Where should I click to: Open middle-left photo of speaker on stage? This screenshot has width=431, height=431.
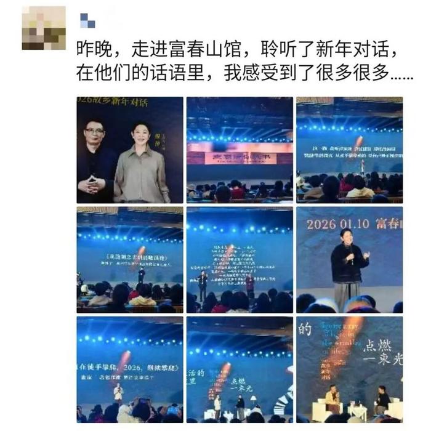coord(130,260)
